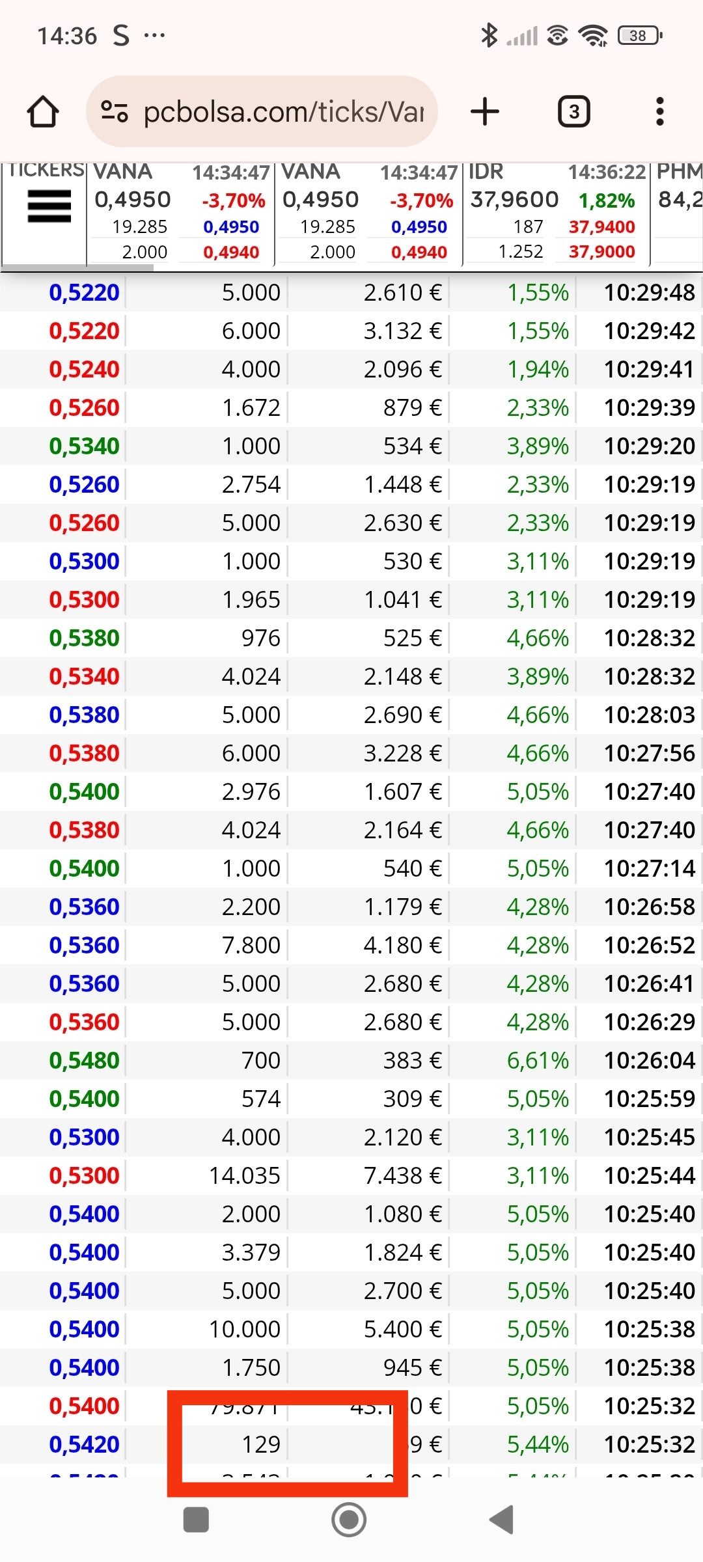Select the -3,70% change on second VANA card
The image size is (703, 1562).
tap(421, 200)
